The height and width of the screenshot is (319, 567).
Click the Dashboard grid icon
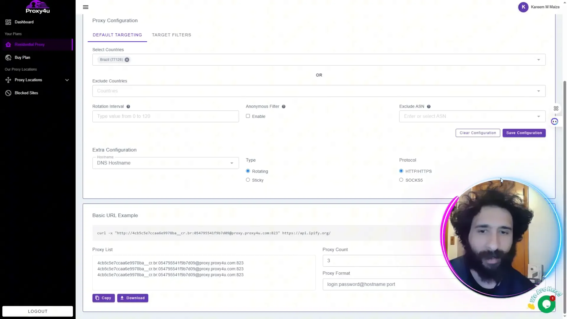(8, 22)
